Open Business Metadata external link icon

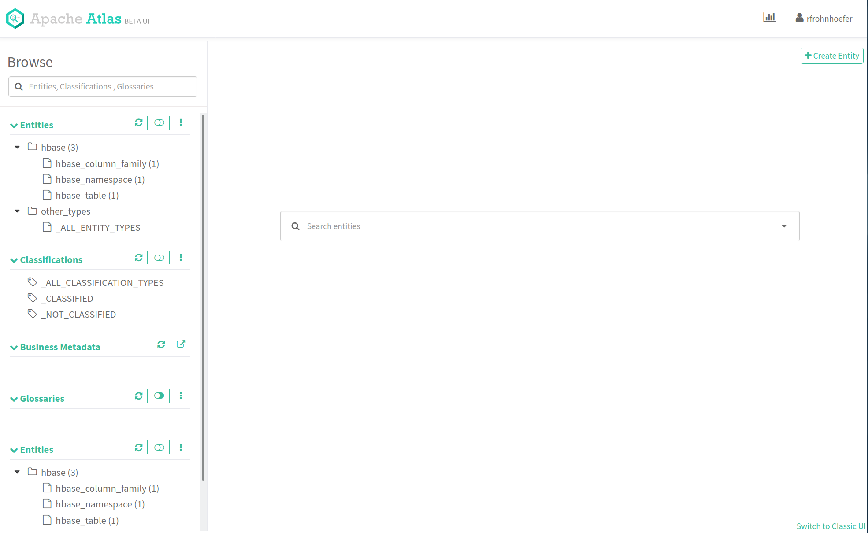[x=181, y=344]
